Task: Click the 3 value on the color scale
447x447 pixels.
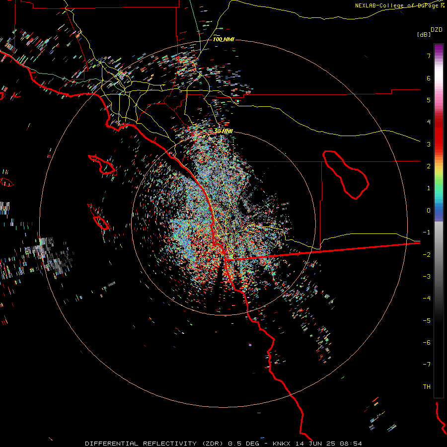Action: (429, 144)
